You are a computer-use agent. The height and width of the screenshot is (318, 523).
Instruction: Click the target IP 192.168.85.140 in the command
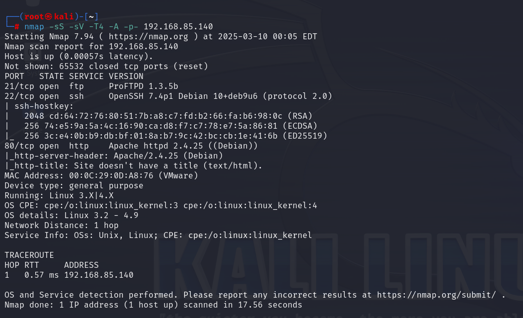click(x=178, y=26)
